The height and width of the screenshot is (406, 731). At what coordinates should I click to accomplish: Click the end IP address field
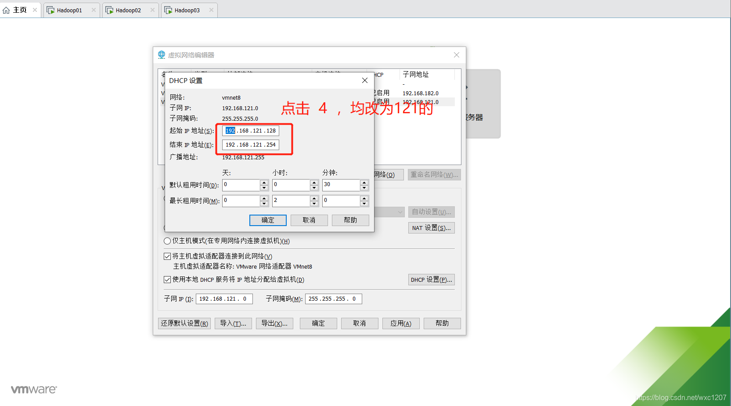click(251, 145)
